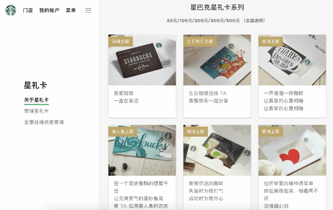333x210 pixels.
Task: Click the 感谢主题 gold tag label
Action: (x=271, y=41)
